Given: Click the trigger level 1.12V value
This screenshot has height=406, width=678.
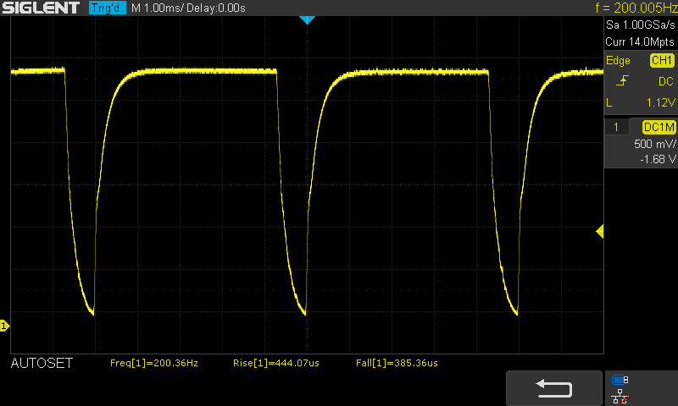Looking at the screenshot, I should [660, 102].
